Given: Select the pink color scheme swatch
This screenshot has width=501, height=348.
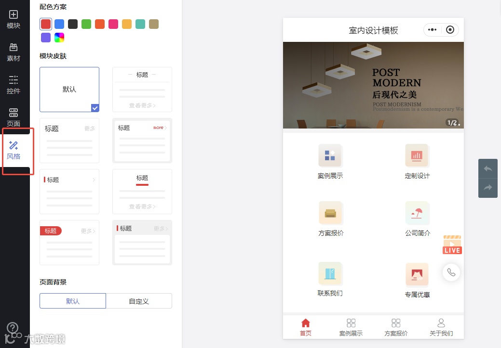Looking at the screenshot, I should [x=113, y=24].
